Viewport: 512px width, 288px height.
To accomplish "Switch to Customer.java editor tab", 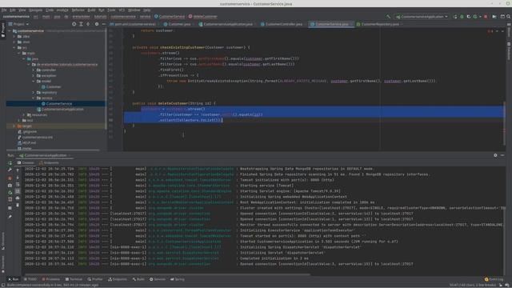I will click(x=178, y=24).
